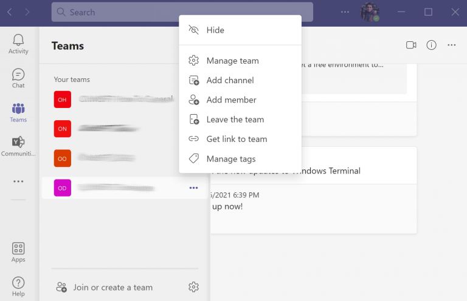The image size is (467, 301).
Task: Choose Add channel menu entry
Action: 240,80
